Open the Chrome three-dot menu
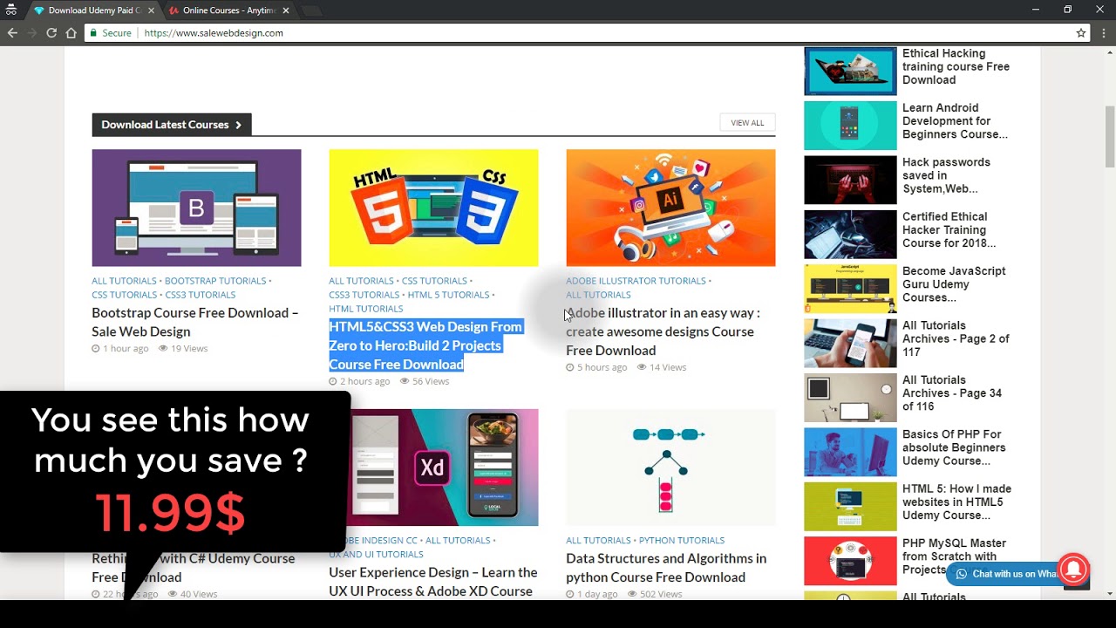The height and width of the screenshot is (628, 1116). coord(1104,33)
